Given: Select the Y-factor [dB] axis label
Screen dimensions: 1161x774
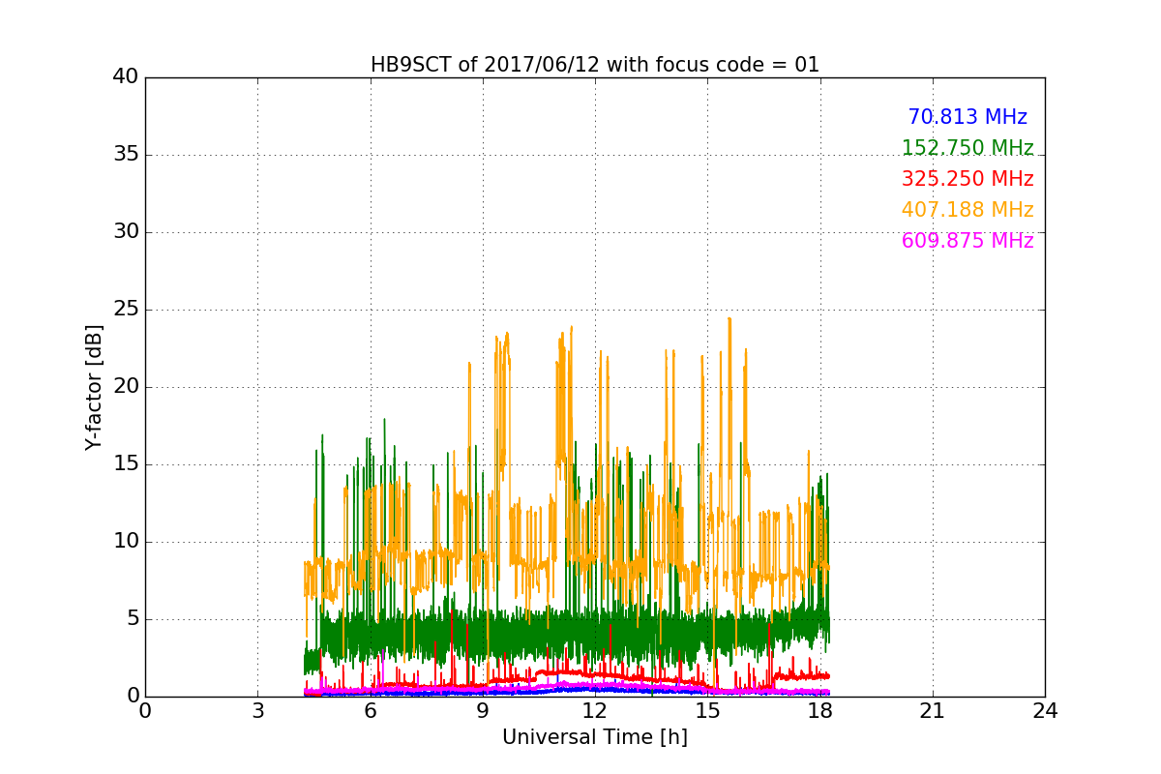Looking at the screenshot, I should [94, 387].
